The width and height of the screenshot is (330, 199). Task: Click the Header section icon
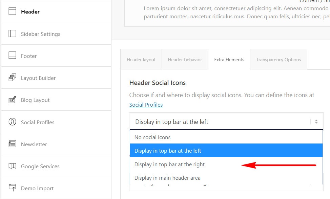[12, 12]
